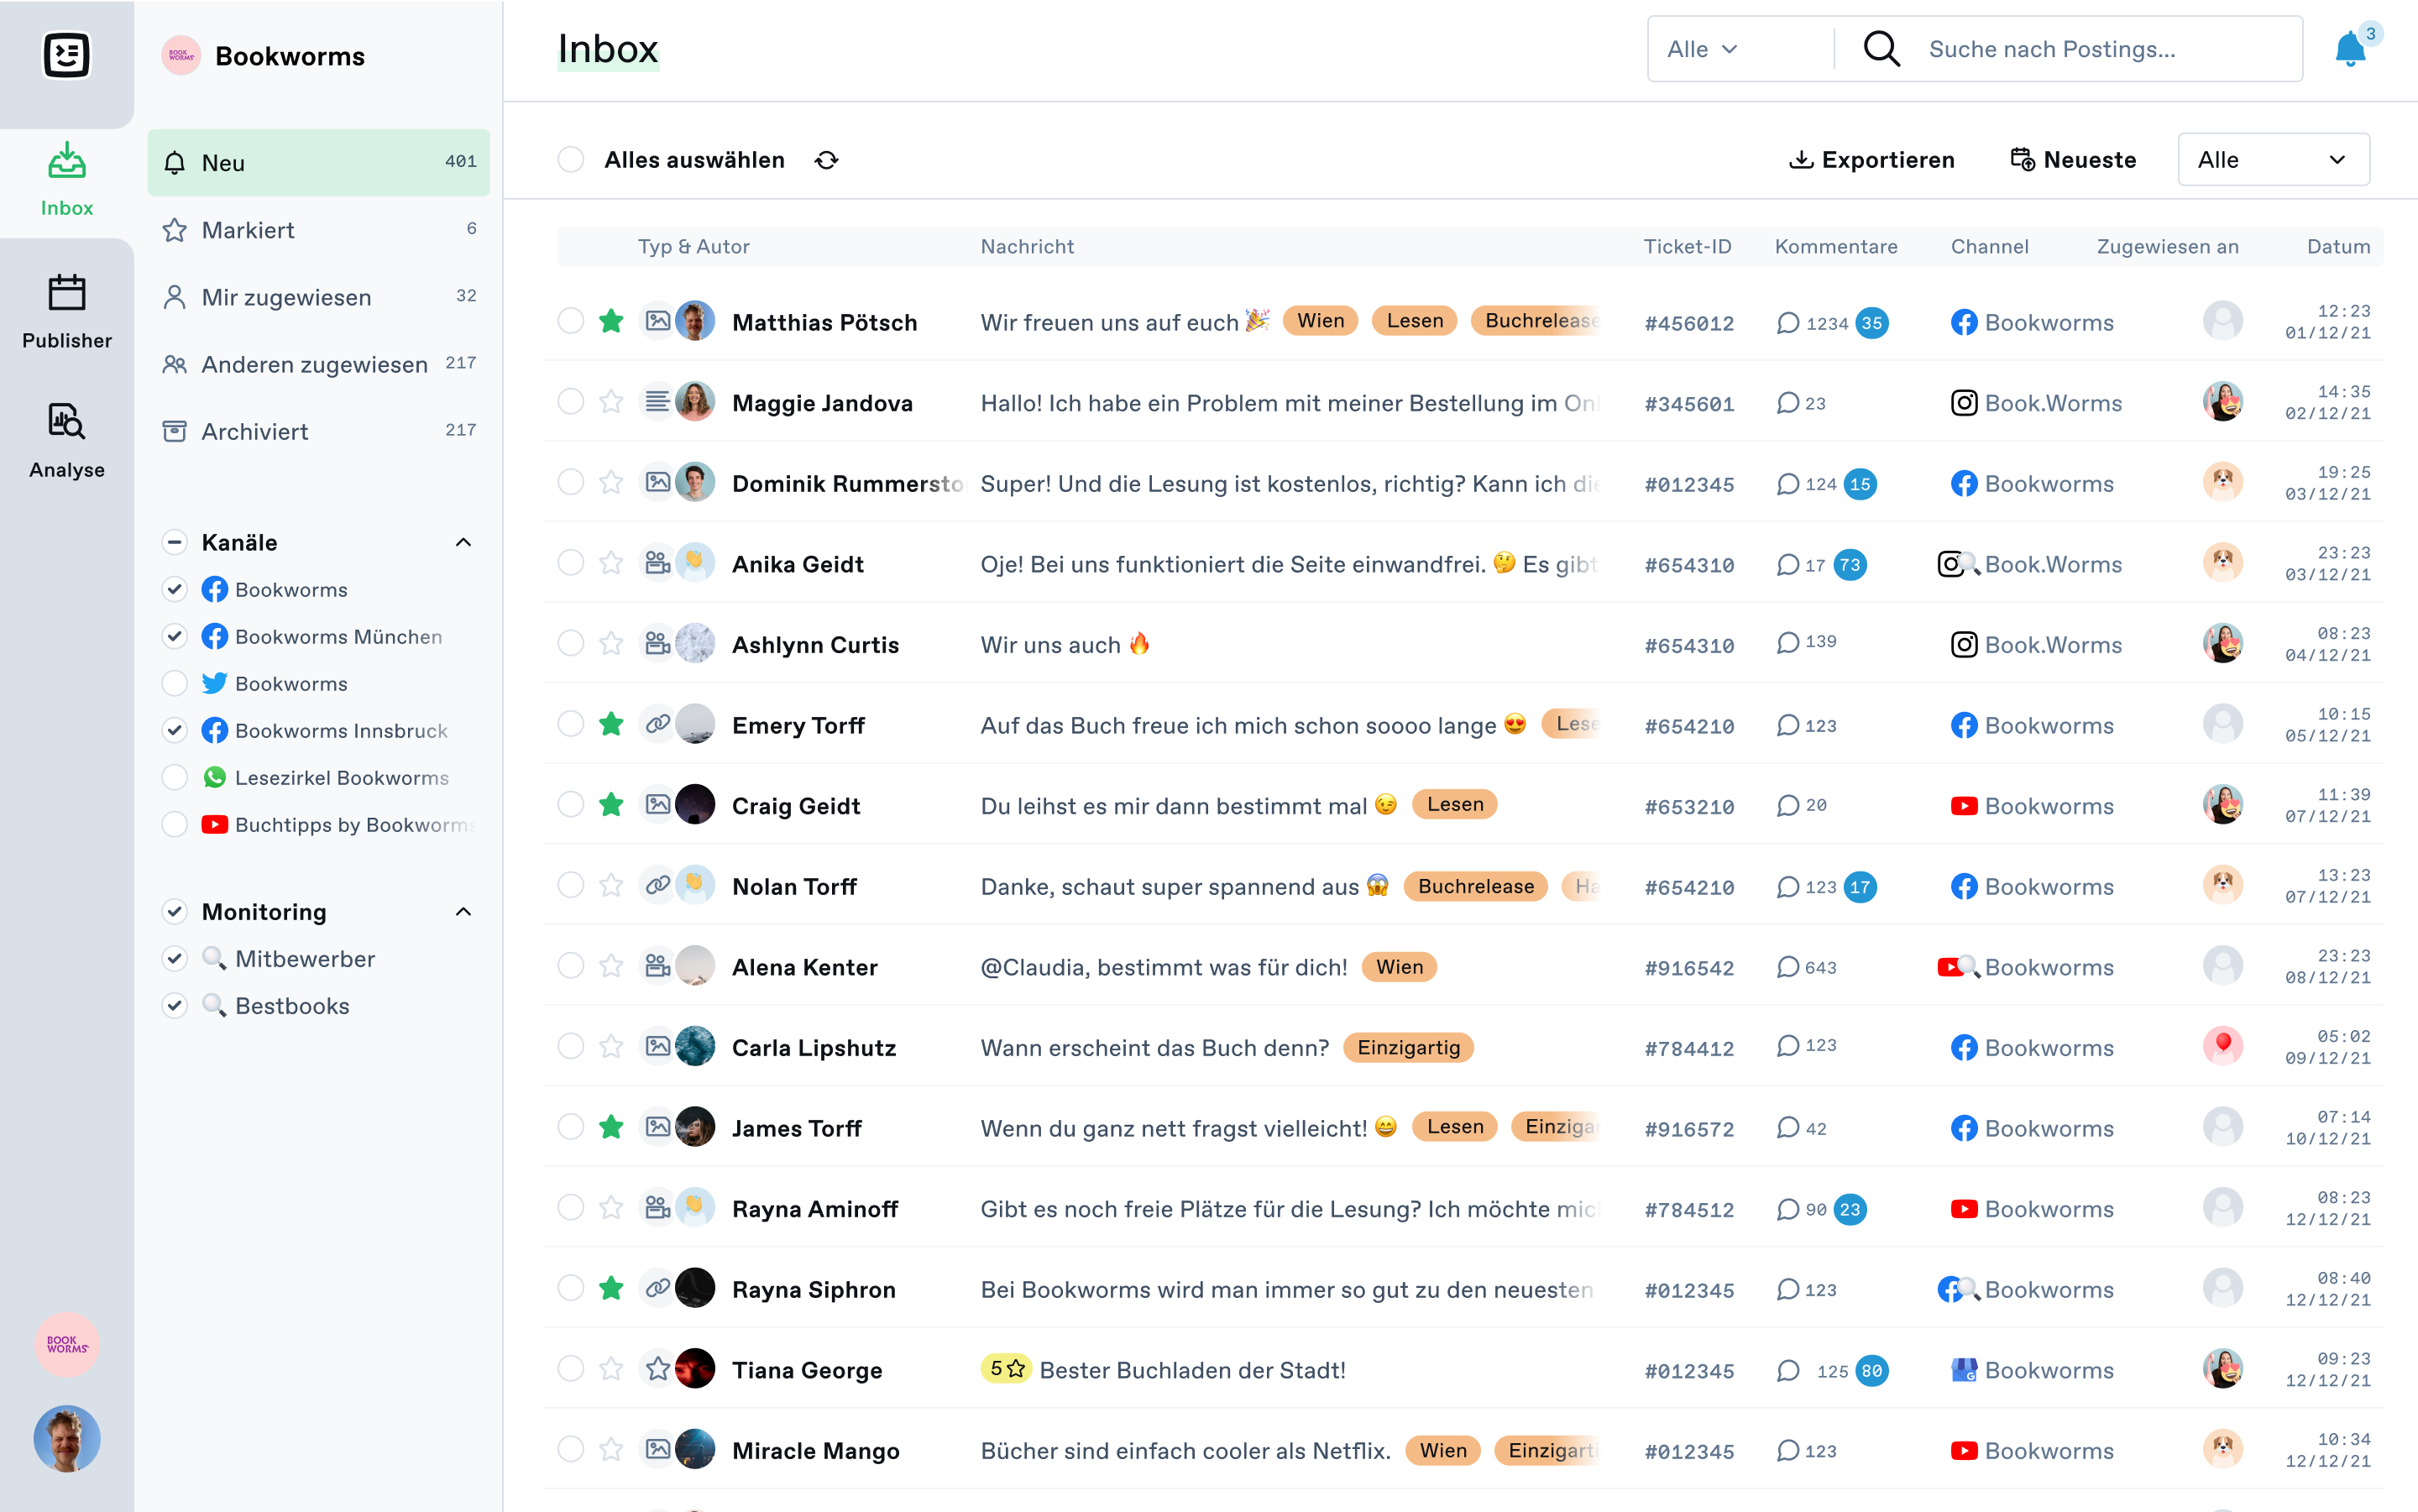Open the Publisher section
The height and width of the screenshot is (1512, 2418).
coord(66,316)
